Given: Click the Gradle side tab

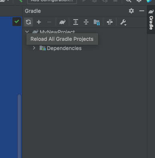Looking at the screenshot, I should pos(151,20).
